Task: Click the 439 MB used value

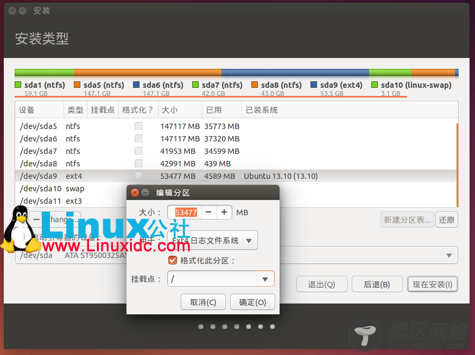Action: click(218, 164)
